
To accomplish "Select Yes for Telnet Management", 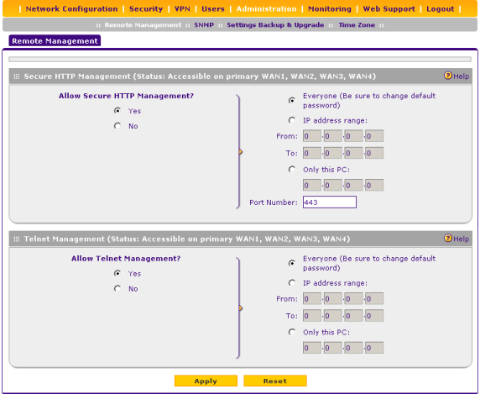I will pyautogui.click(x=117, y=273).
